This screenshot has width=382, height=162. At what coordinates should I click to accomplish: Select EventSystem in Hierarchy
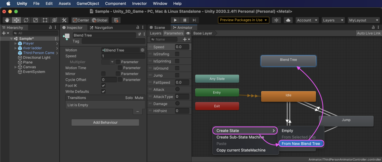point(34,72)
